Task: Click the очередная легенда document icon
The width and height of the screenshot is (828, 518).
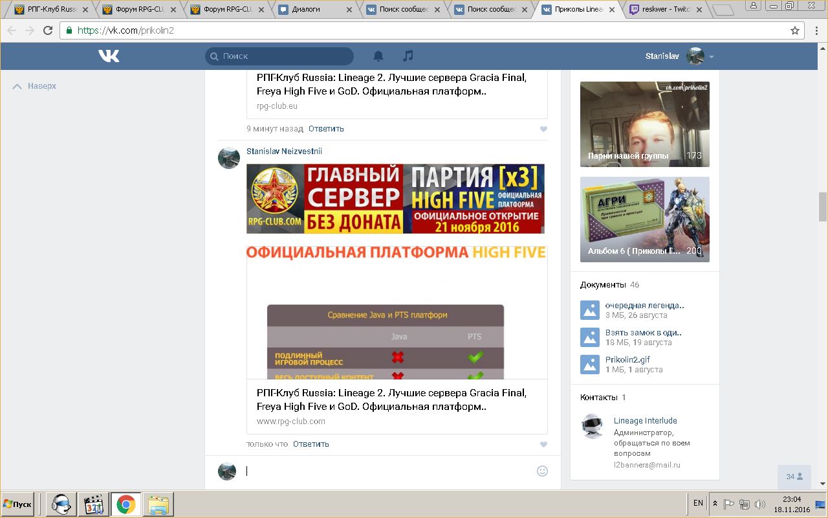Action: (590, 310)
